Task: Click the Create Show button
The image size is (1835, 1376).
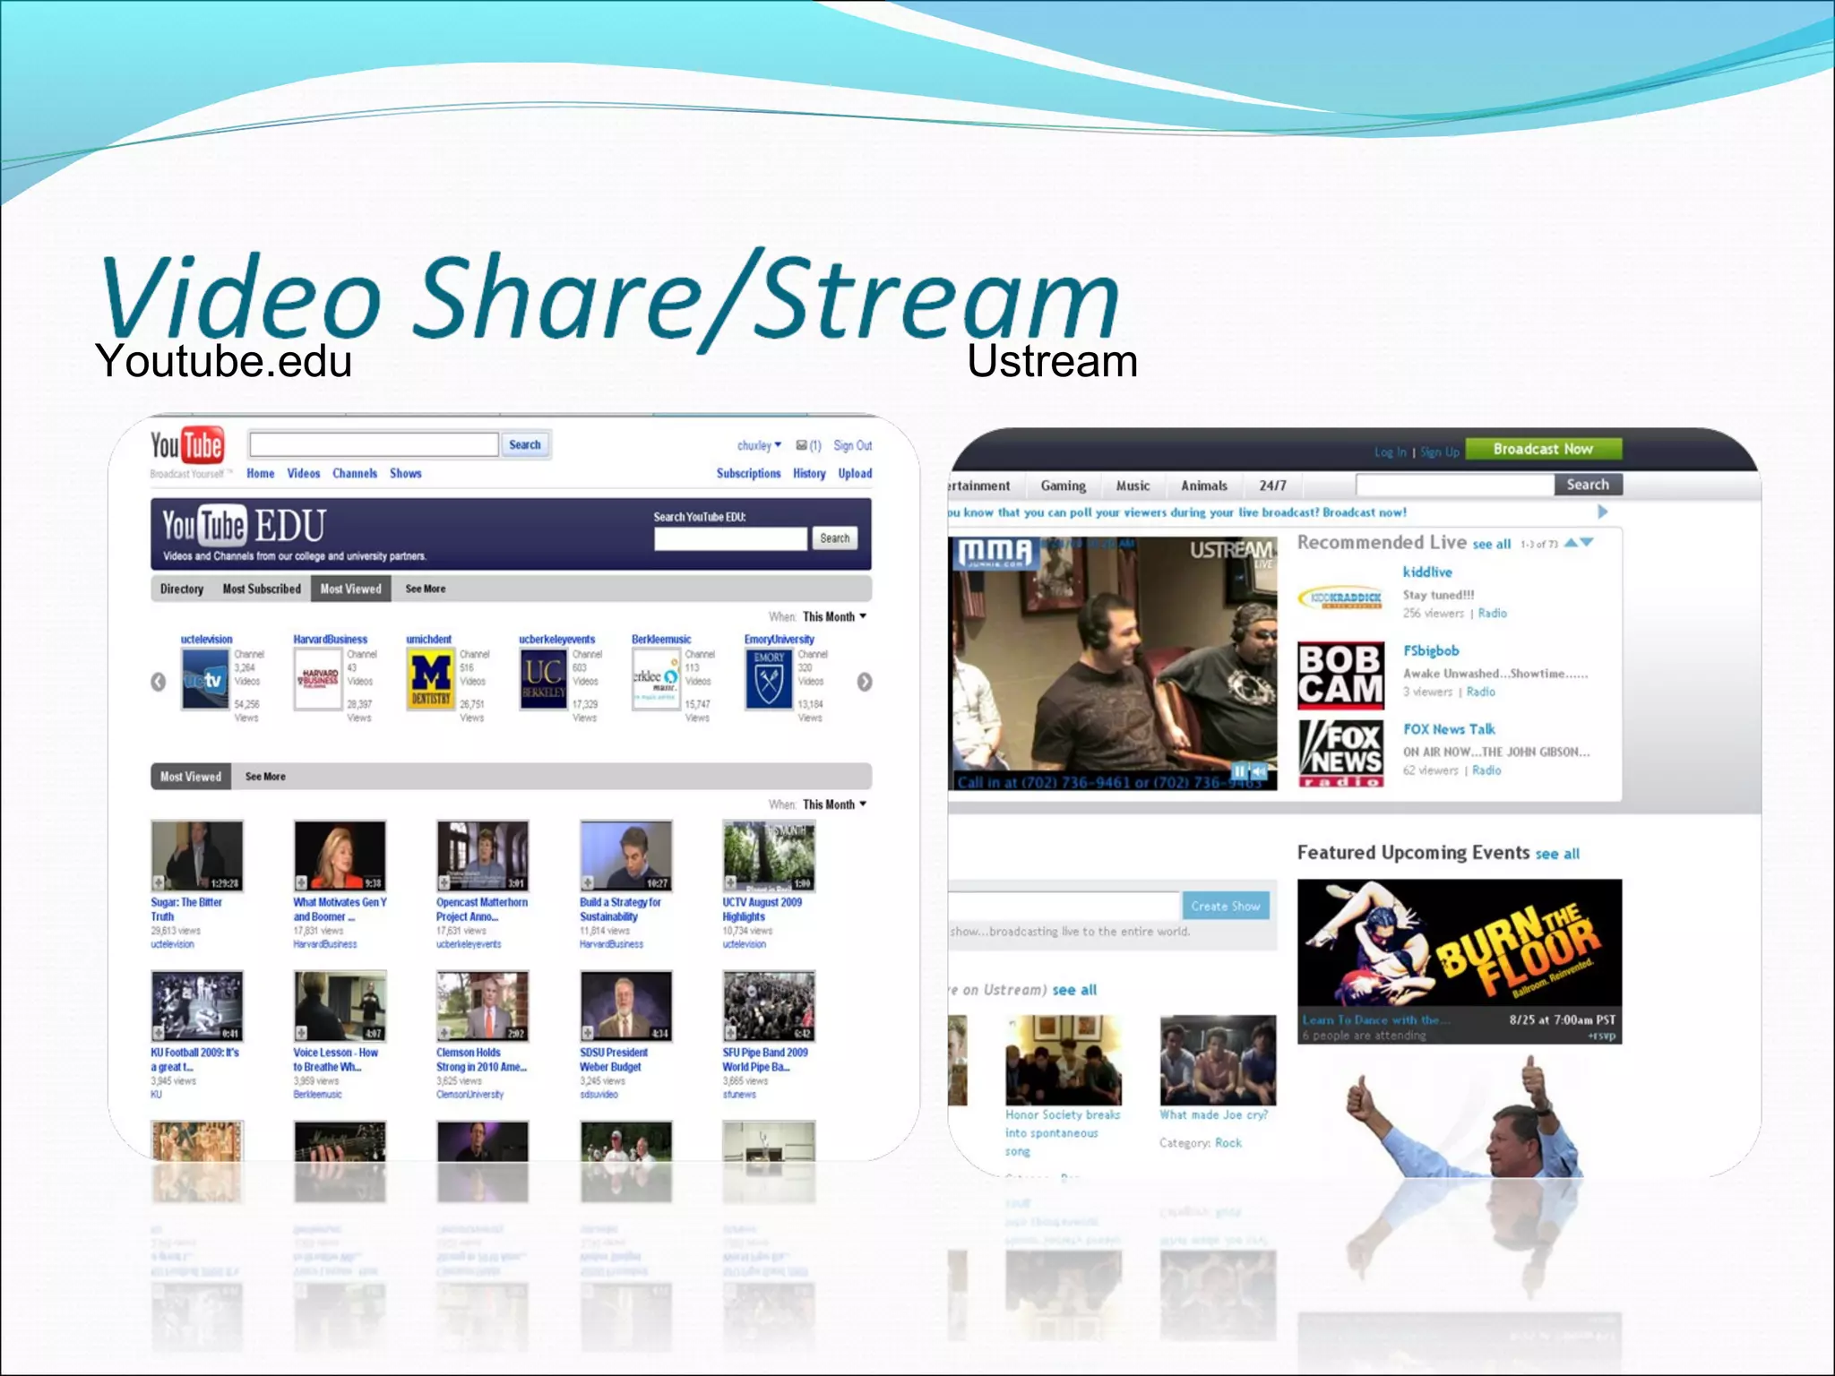Action: tap(1226, 907)
